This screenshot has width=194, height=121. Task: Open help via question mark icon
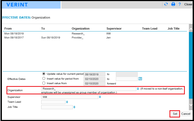coord(180,4)
